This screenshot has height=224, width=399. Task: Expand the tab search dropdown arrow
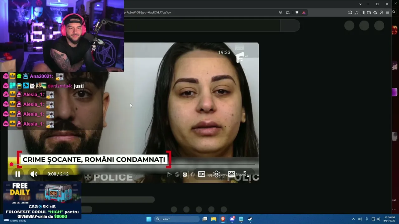click(x=360, y=4)
